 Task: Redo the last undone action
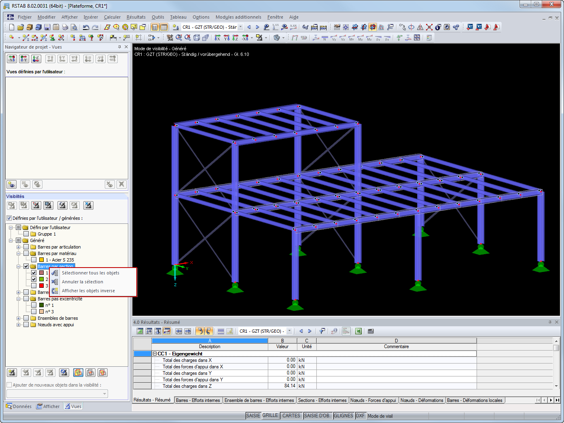(x=95, y=27)
